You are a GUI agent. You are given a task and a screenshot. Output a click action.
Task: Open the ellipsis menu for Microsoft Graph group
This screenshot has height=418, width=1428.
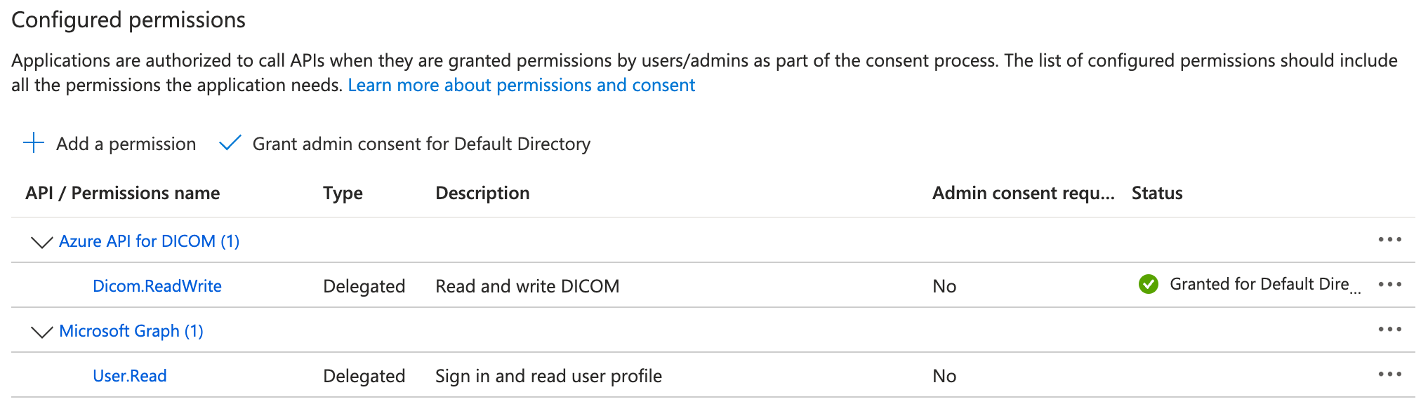(x=1389, y=330)
